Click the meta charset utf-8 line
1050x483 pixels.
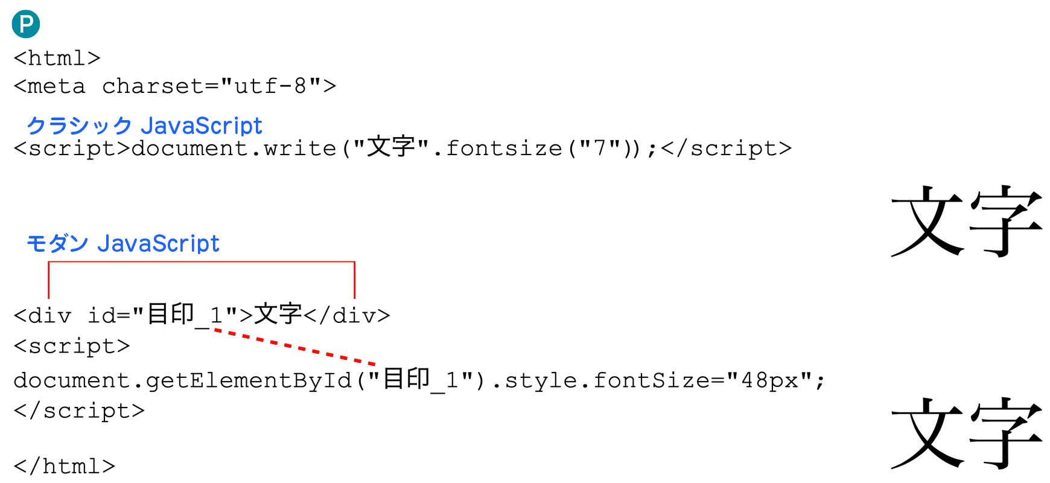click(x=174, y=86)
